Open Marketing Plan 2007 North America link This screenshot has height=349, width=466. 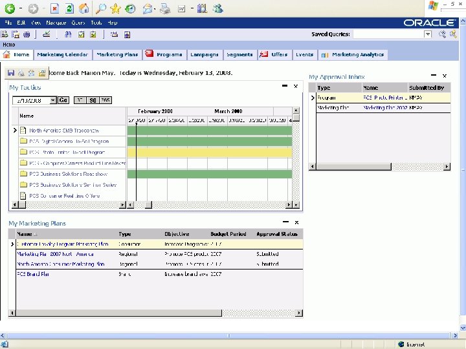click(x=55, y=255)
